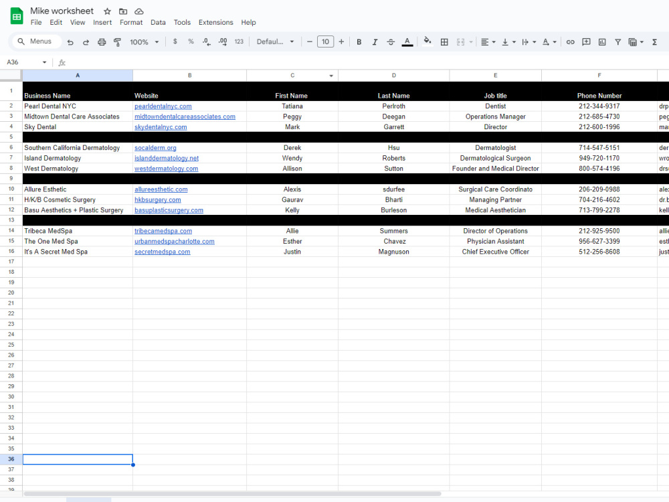
Task: Increase decimal places
Action: pyautogui.click(x=222, y=41)
